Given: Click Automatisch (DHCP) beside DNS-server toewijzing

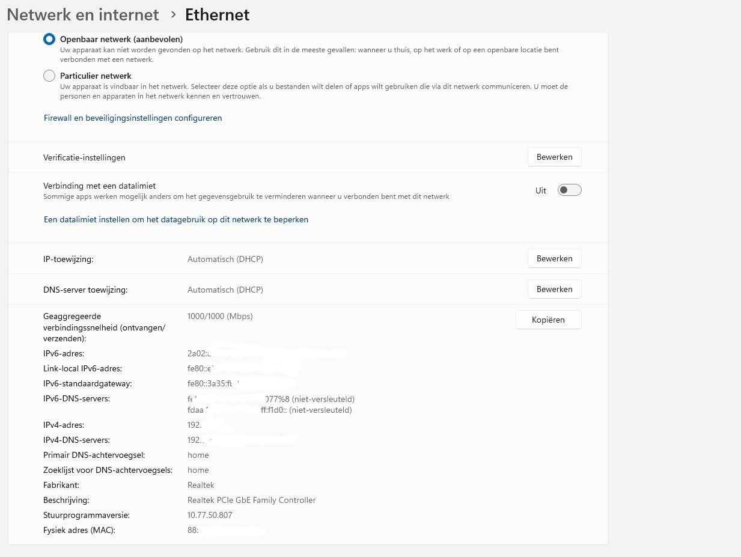Looking at the screenshot, I should (225, 290).
